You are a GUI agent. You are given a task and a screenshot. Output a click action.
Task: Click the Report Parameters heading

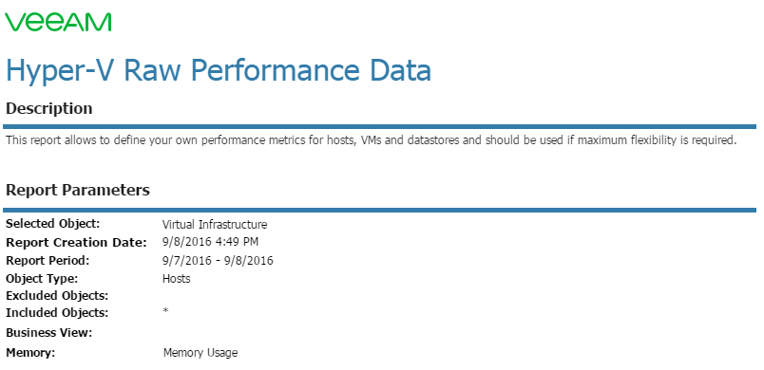78,190
